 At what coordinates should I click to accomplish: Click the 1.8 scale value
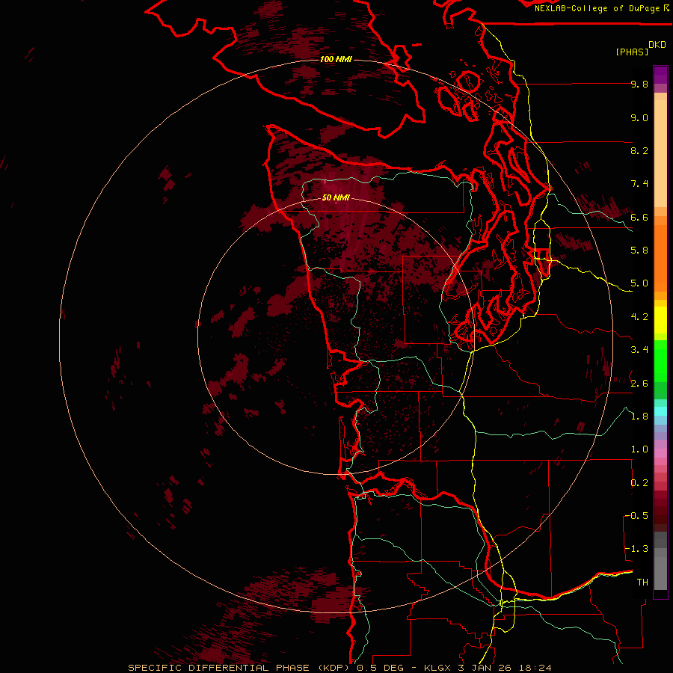tap(639, 417)
